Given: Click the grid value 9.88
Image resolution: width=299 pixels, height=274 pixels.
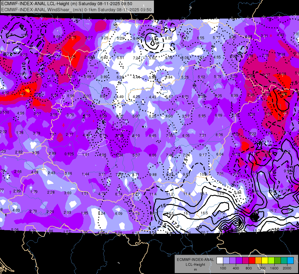Looking at the screenshot, I should click(153, 174).
